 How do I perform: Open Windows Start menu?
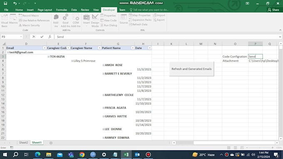[5, 154]
